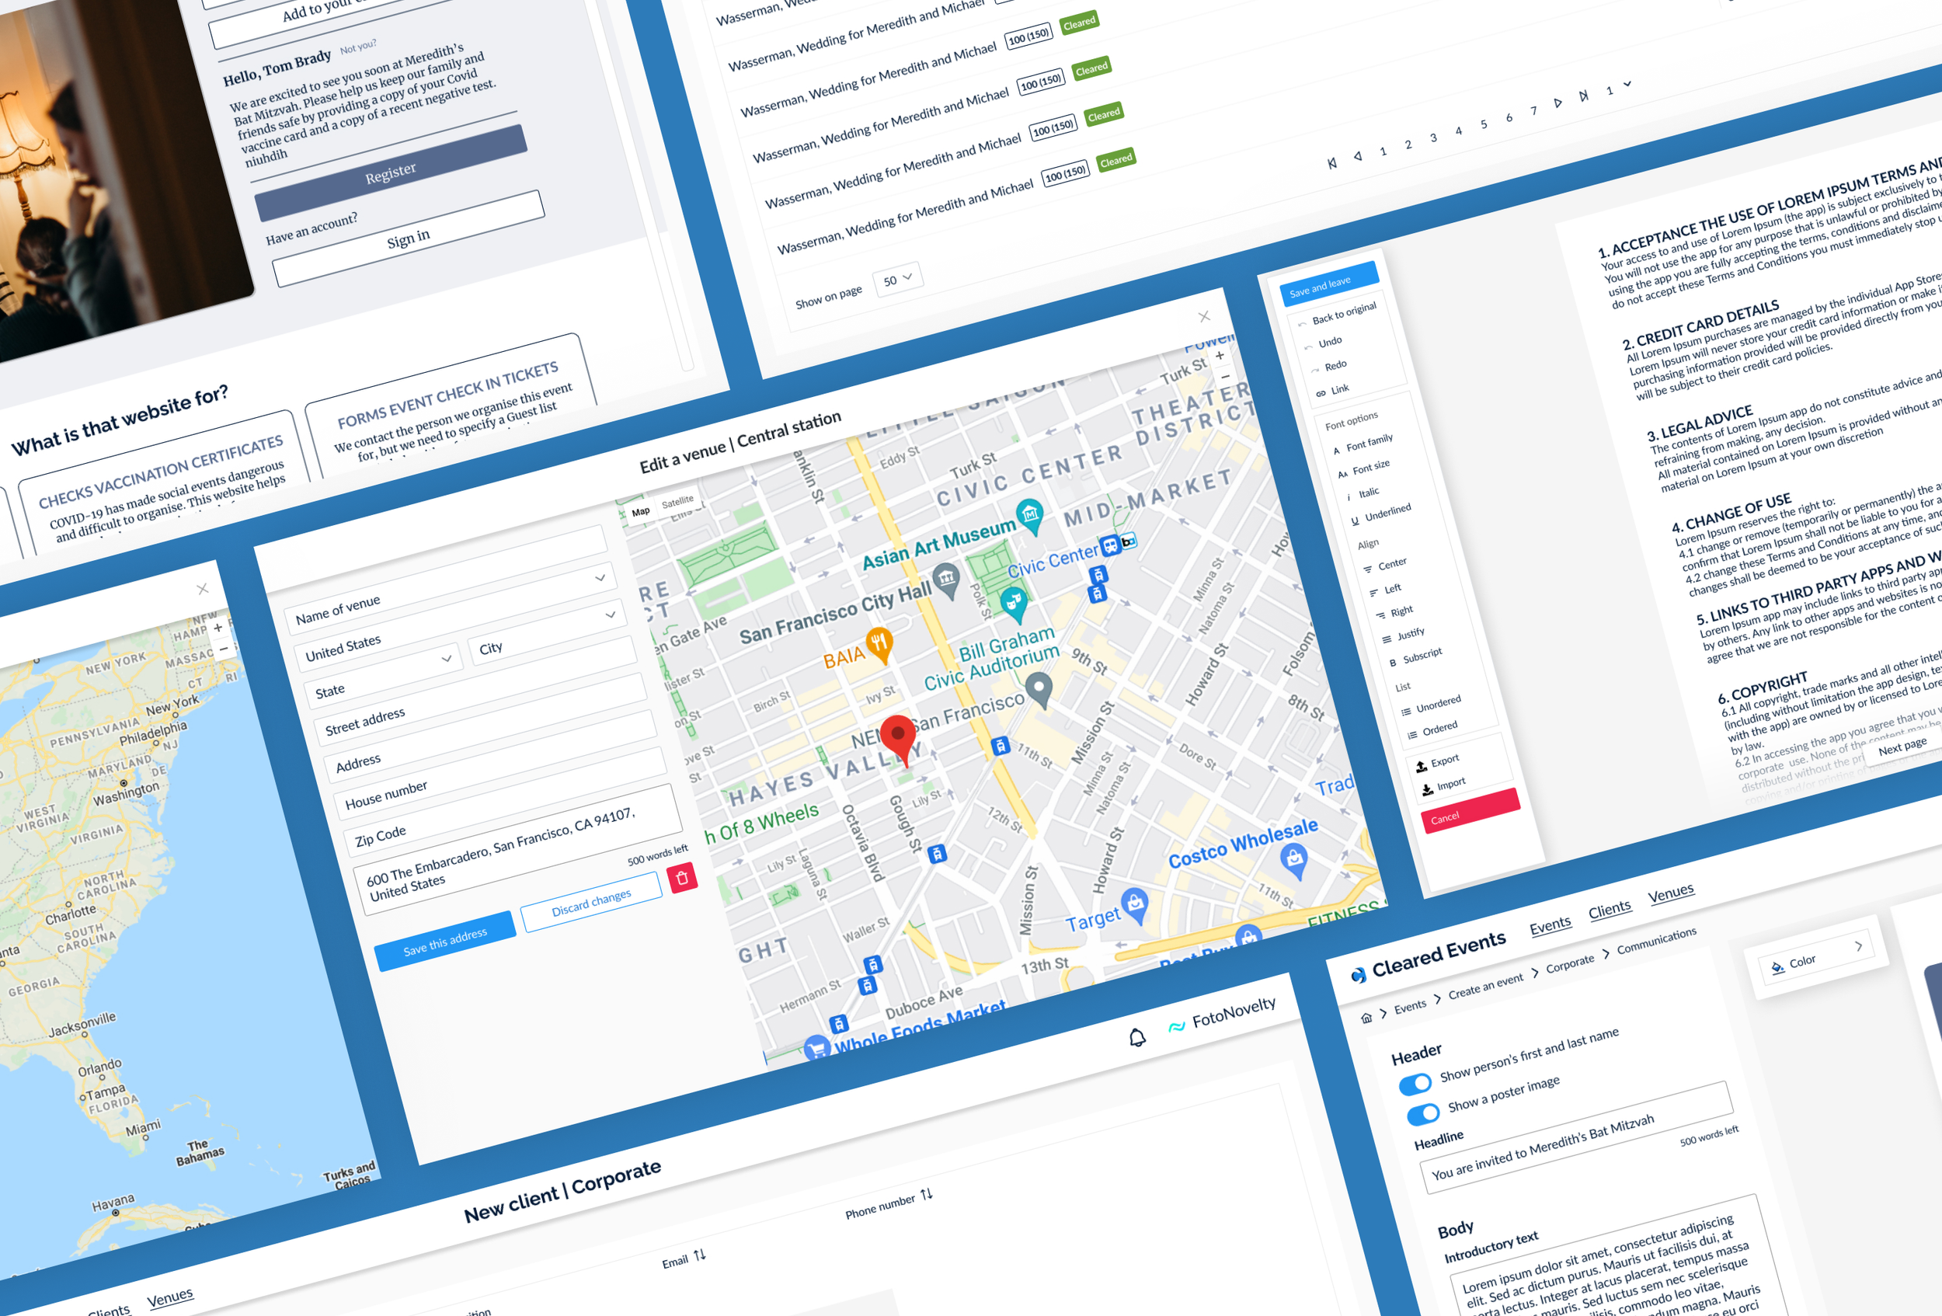
Task: Click the Register button
Action: click(390, 173)
